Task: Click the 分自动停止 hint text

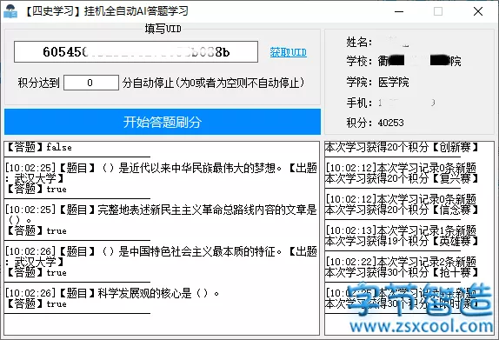Action: tap(213, 83)
